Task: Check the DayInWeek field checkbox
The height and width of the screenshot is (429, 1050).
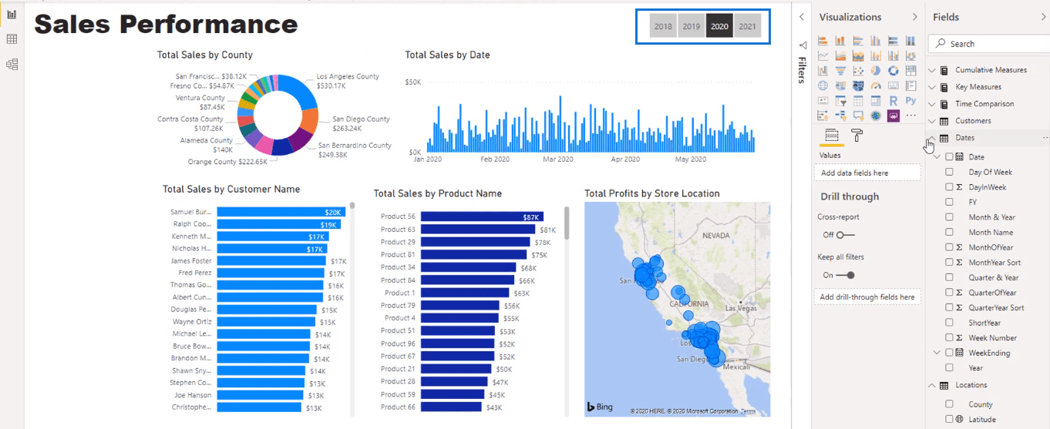Action: (x=949, y=187)
